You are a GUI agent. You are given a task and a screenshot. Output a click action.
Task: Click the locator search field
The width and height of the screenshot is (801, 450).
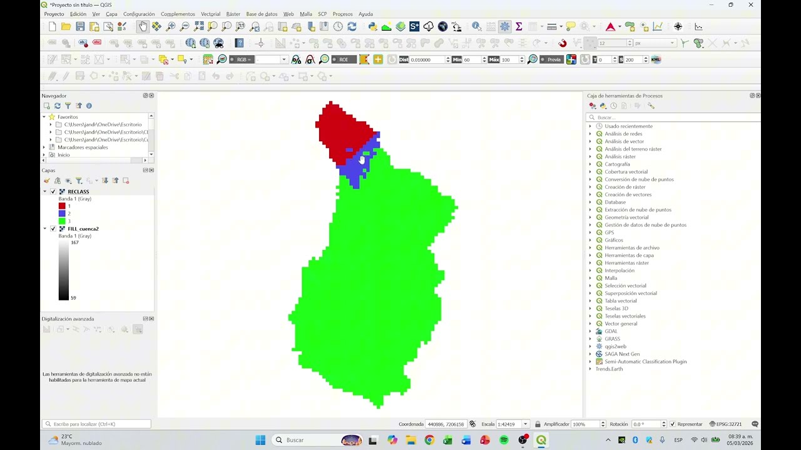point(96,424)
